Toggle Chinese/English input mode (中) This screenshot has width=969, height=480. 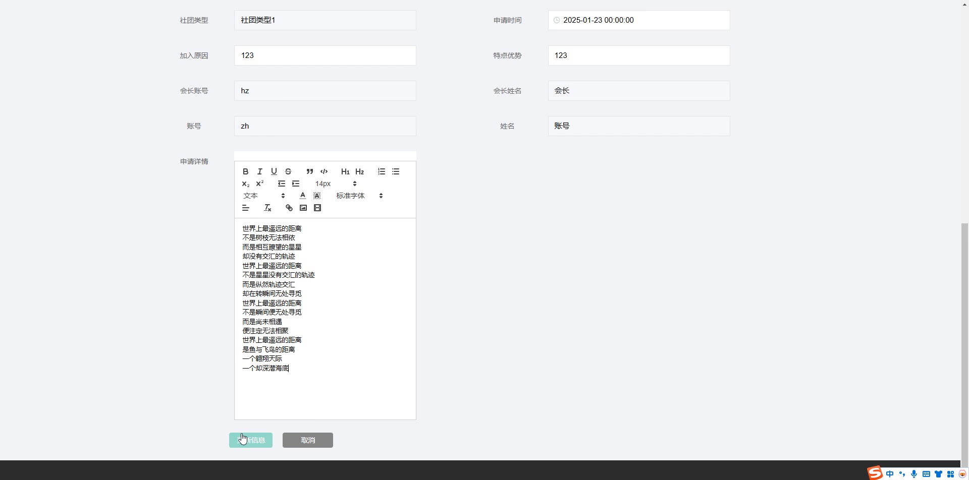tap(890, 474)
